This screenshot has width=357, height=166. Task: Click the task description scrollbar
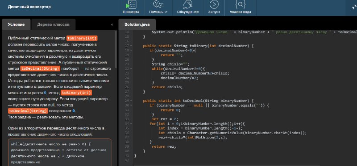[116, 49]
